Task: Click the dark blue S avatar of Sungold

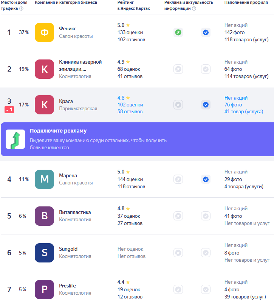Action: click(x=44, y=253)
